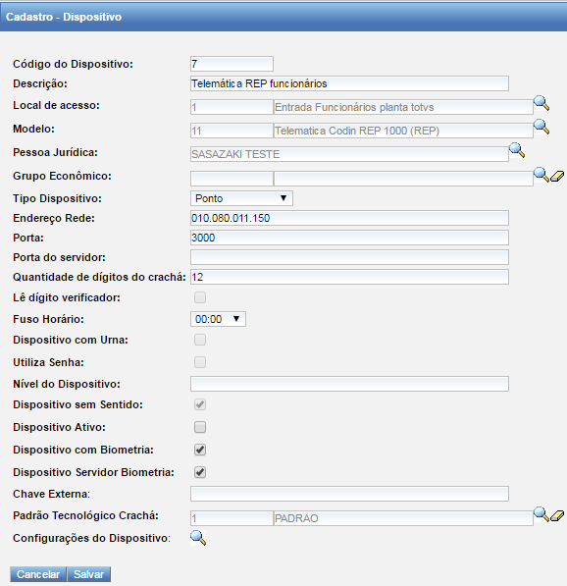The width and height of the screenshot is (567, 586).
Task: Expand the Fuso Horário dropdown
Action: point(218,319)
